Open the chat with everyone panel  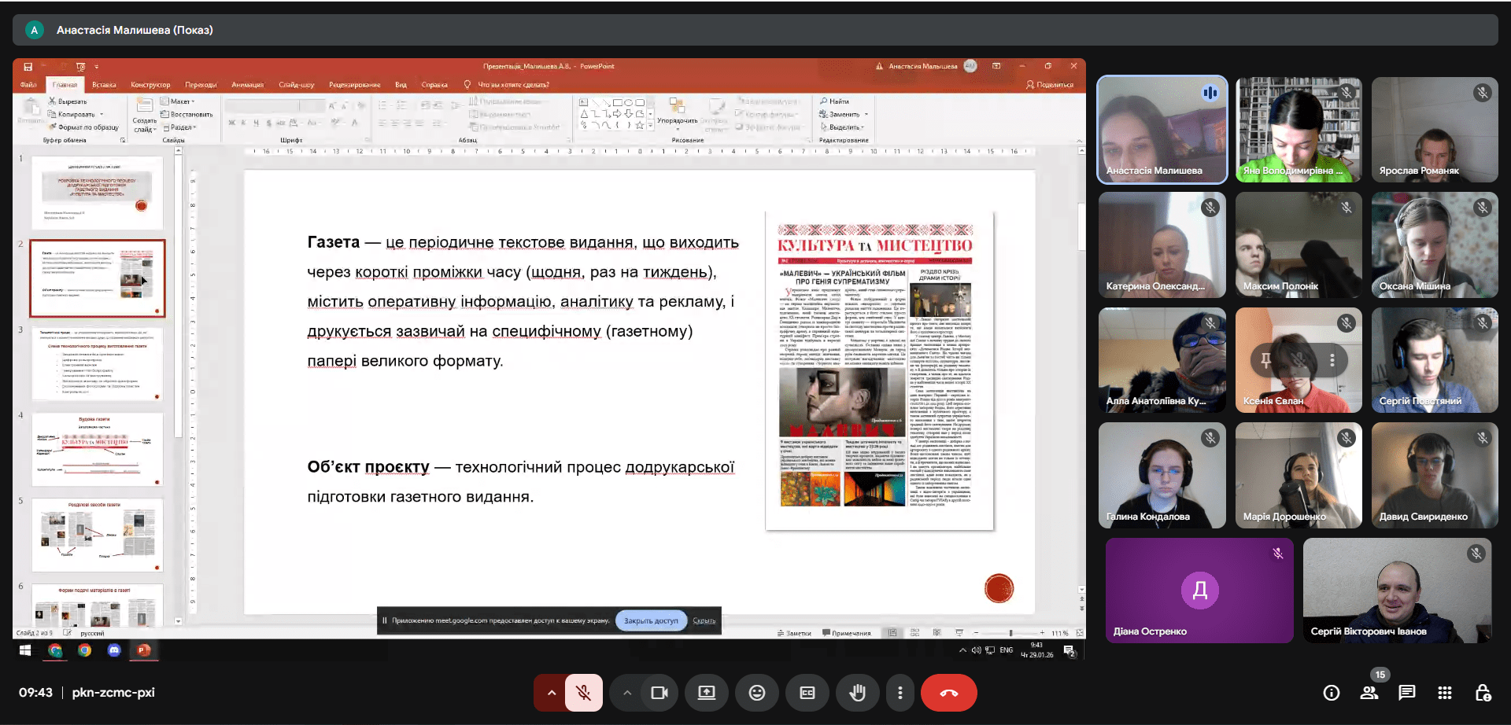[1406, 693]
